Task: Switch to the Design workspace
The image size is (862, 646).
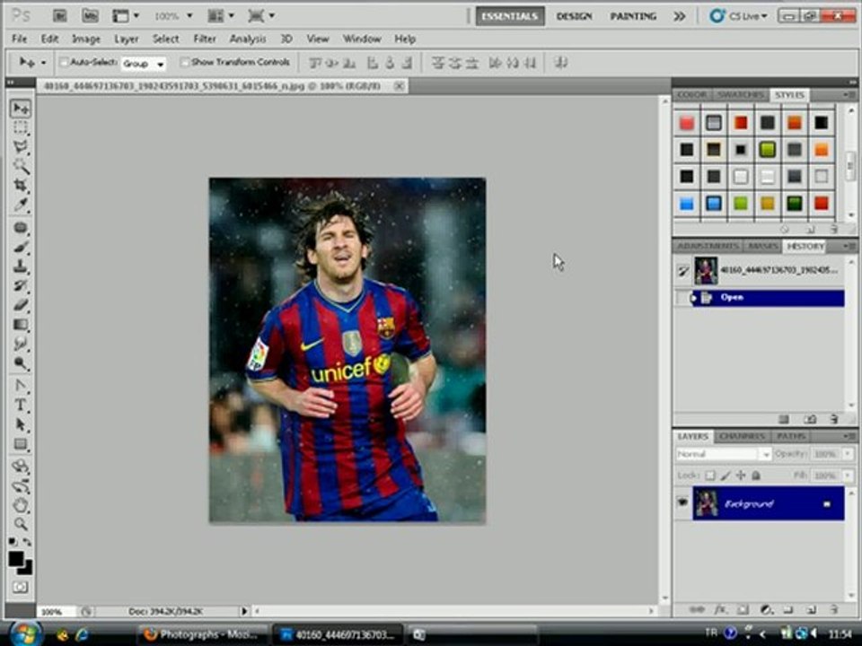Action: tap(574, 16)
